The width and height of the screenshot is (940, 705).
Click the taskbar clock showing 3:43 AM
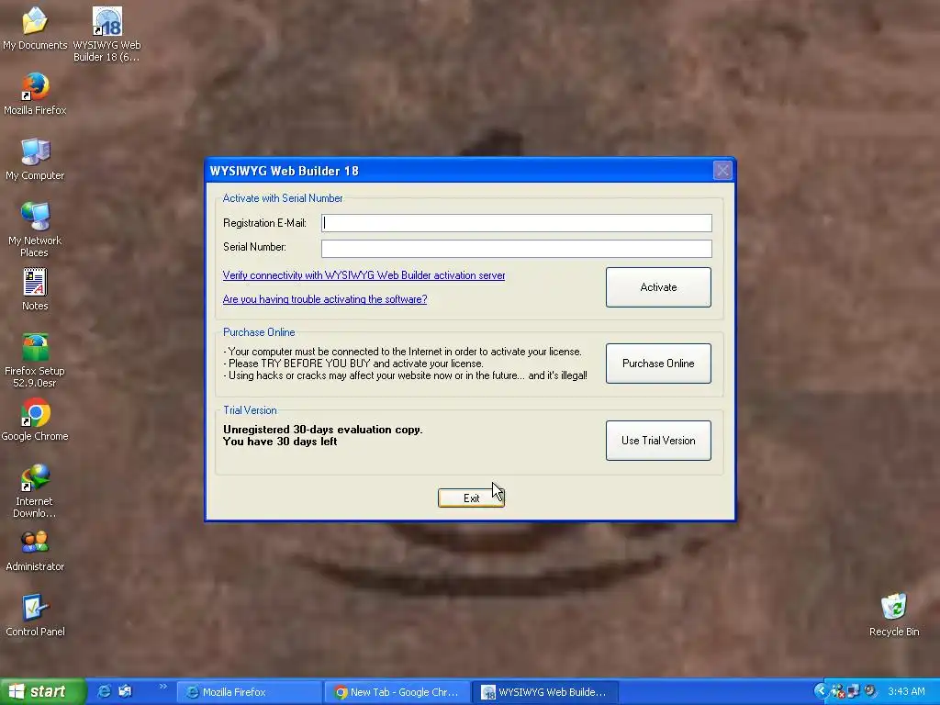[x=906, y=691]
